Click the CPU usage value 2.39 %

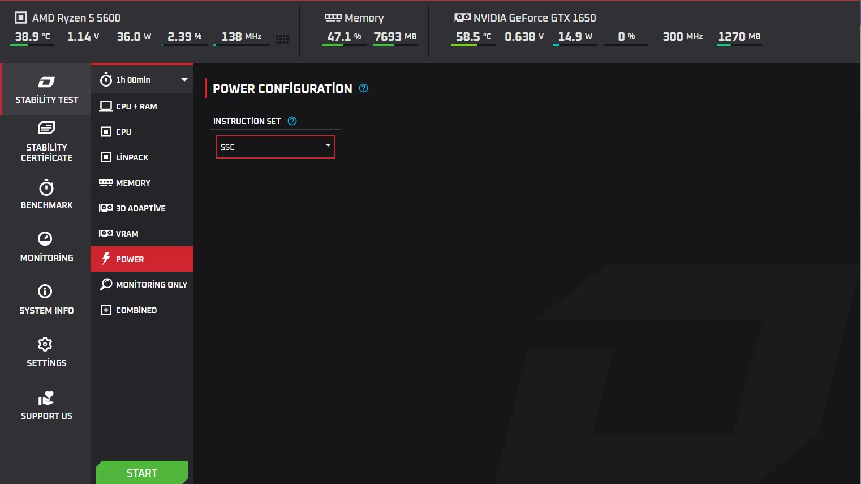tap(185, 37)
